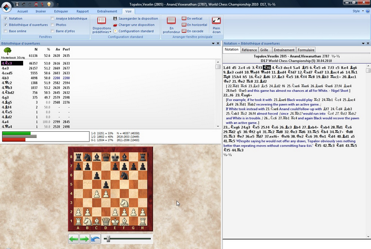Open the Style menu

[x=358, y=11]
